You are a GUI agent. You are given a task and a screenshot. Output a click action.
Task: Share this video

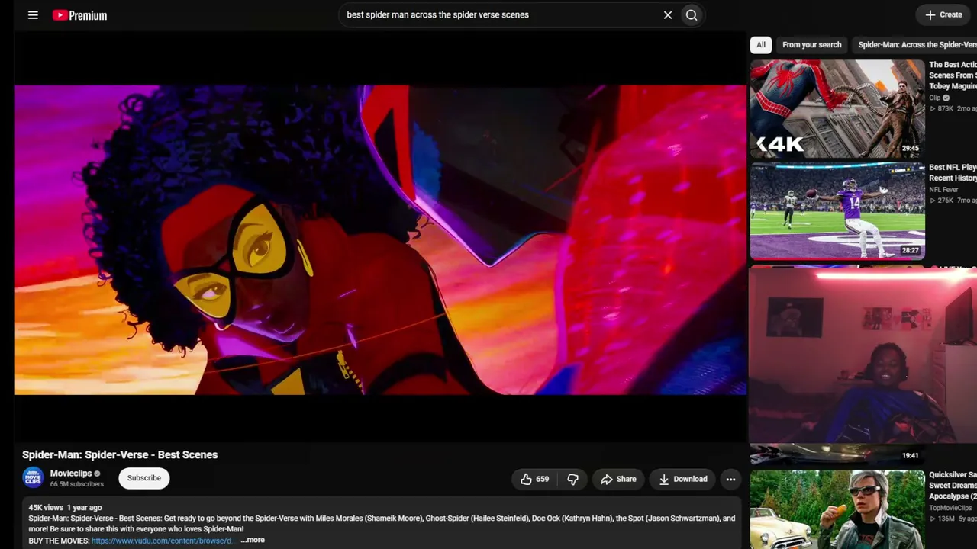pyautogui.click(x=618, y=479)
